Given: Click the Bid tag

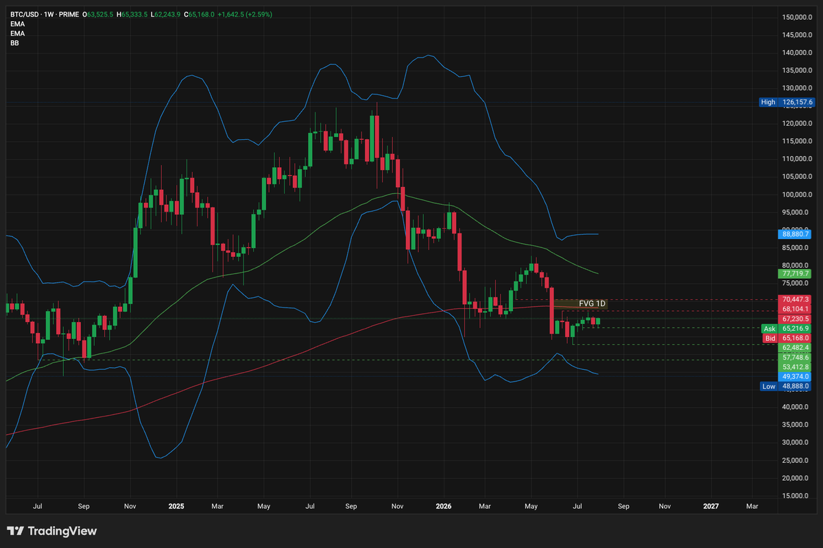Looking at the screenshot, I should [x=770, y=338].
